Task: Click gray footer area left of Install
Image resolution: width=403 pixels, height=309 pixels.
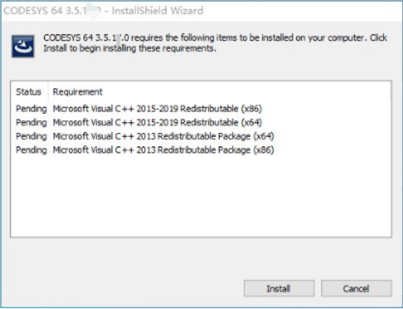Action: tap(122, 288)
